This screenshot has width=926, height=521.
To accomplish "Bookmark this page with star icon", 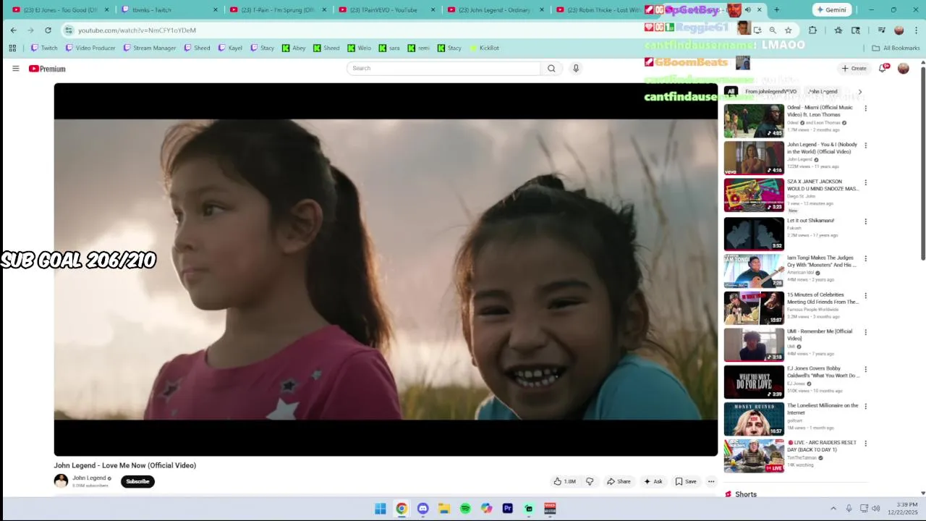I will [789, 30].
